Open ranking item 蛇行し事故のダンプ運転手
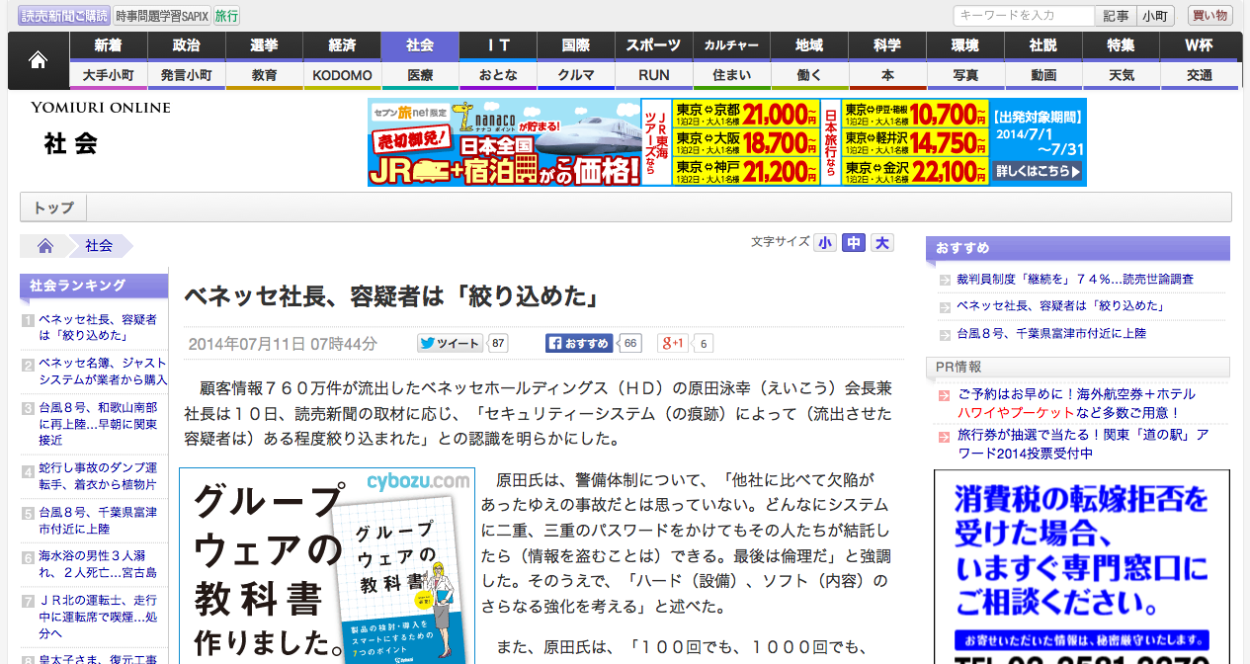The height and width of the screenshot is (664, 1250). tap(97, 476)
